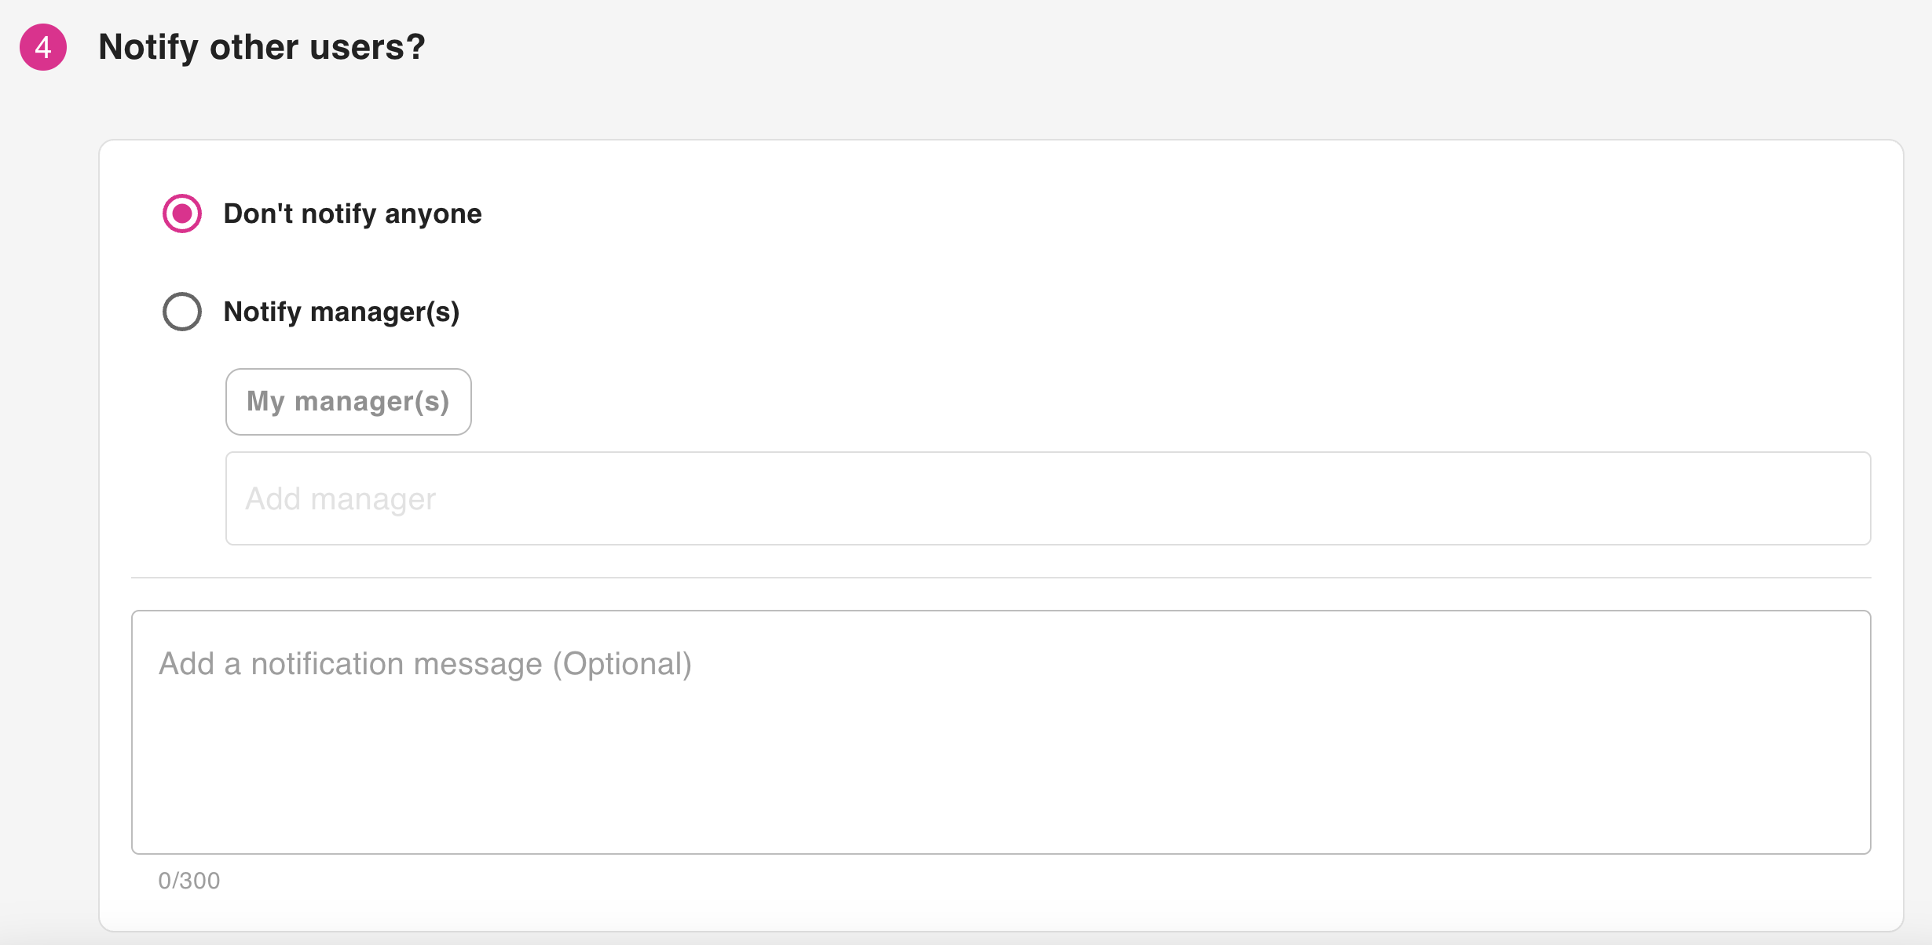Click the word "anyone" in the first option

point(433,213)
